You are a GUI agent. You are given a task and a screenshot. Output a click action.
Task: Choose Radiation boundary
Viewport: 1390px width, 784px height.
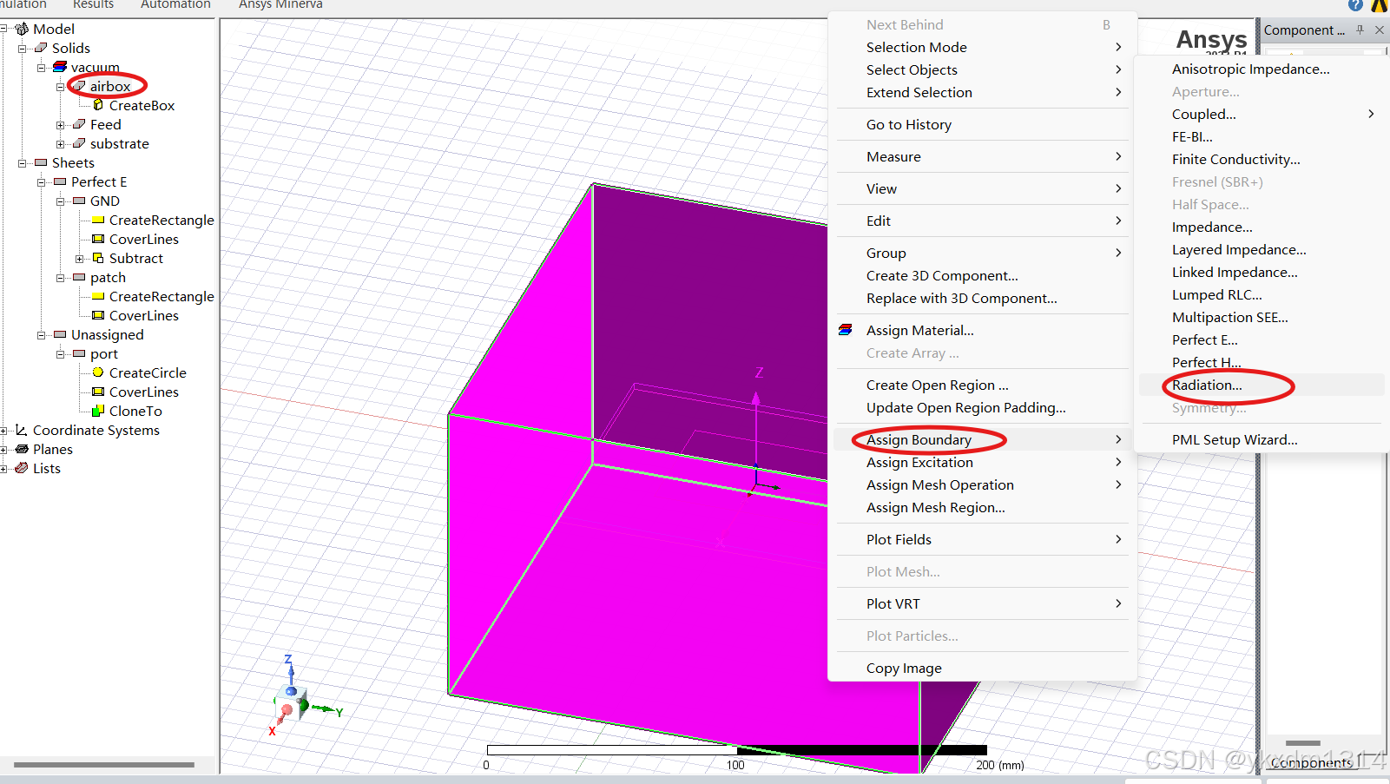(1261, 385)
